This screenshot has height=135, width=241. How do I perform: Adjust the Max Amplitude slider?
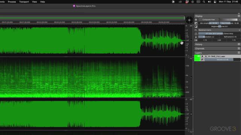(x=230, y=23)
